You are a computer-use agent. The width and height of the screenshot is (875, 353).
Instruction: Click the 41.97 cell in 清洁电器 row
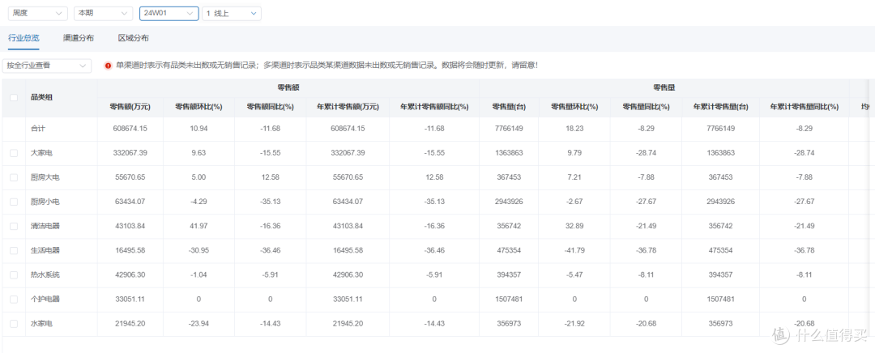pos(198,226)
